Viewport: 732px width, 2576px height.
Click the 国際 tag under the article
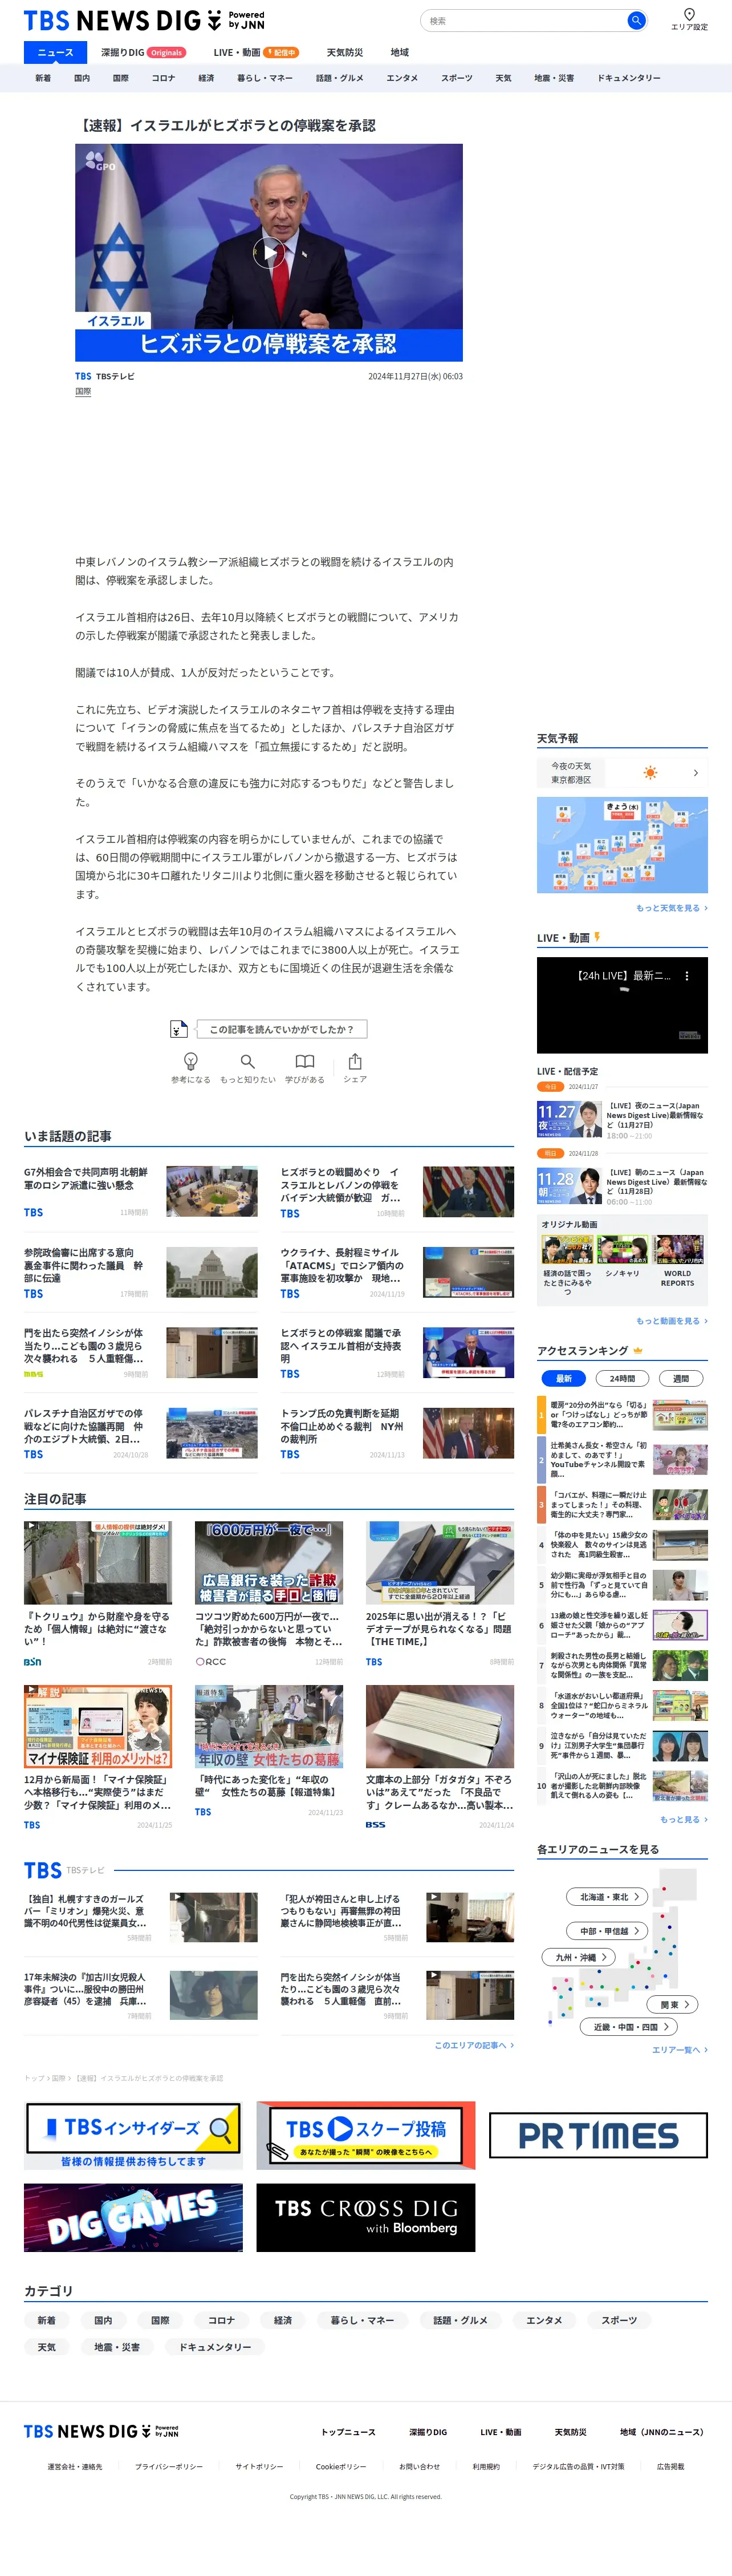point(83,392)
